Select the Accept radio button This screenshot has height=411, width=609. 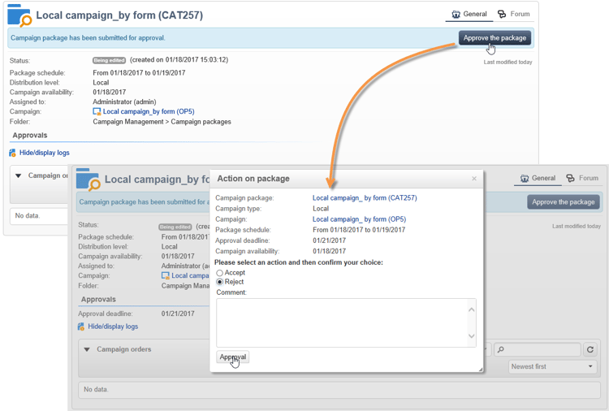[x=219, y=273]
